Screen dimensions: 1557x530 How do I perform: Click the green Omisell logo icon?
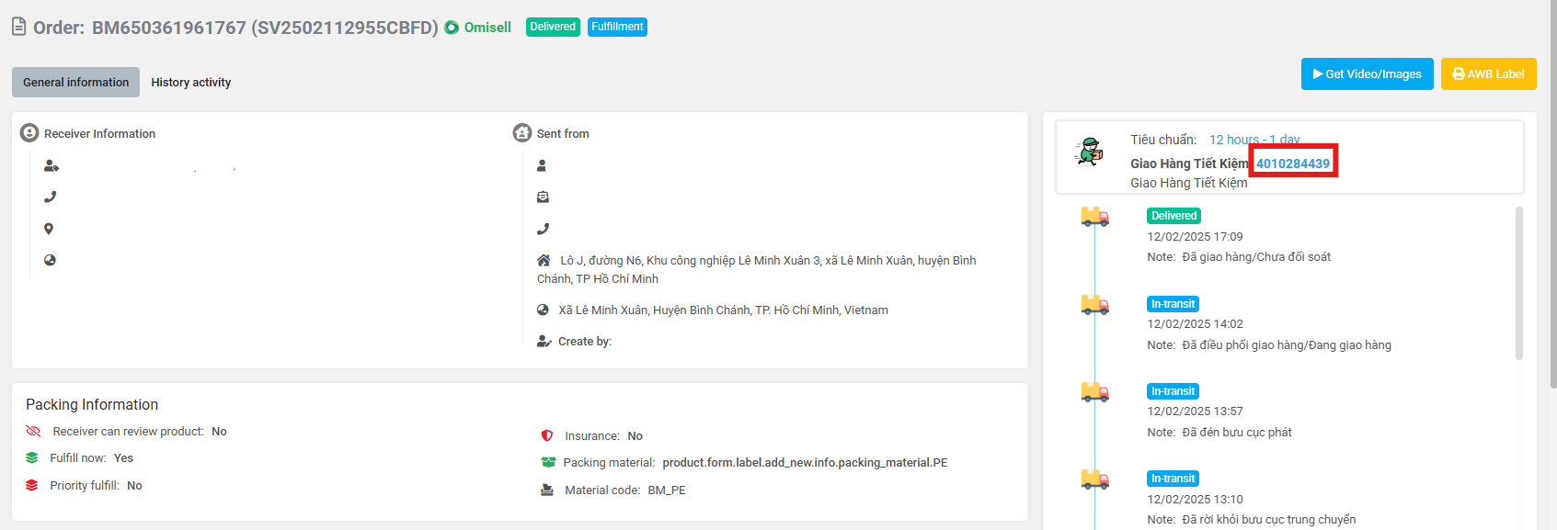(452, 28)
